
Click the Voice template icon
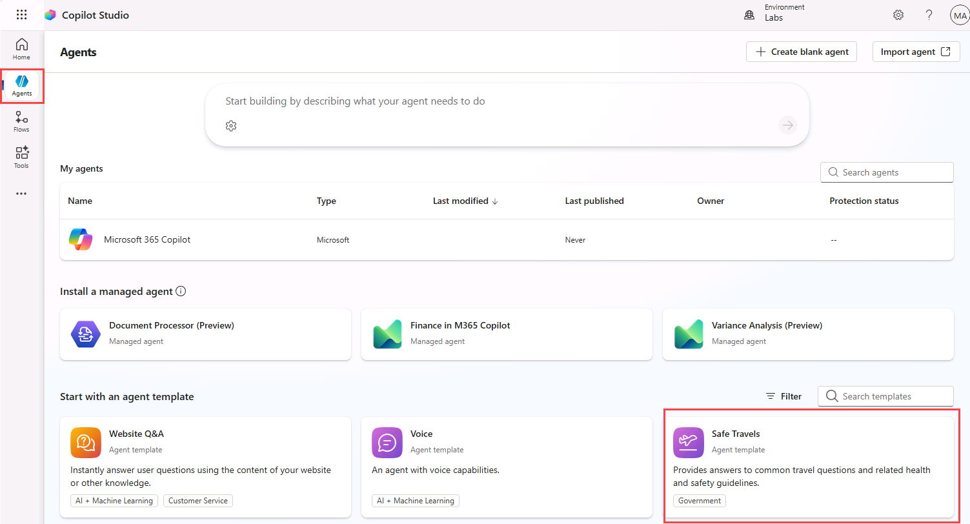pyautogui.click(x=387, y=442)
